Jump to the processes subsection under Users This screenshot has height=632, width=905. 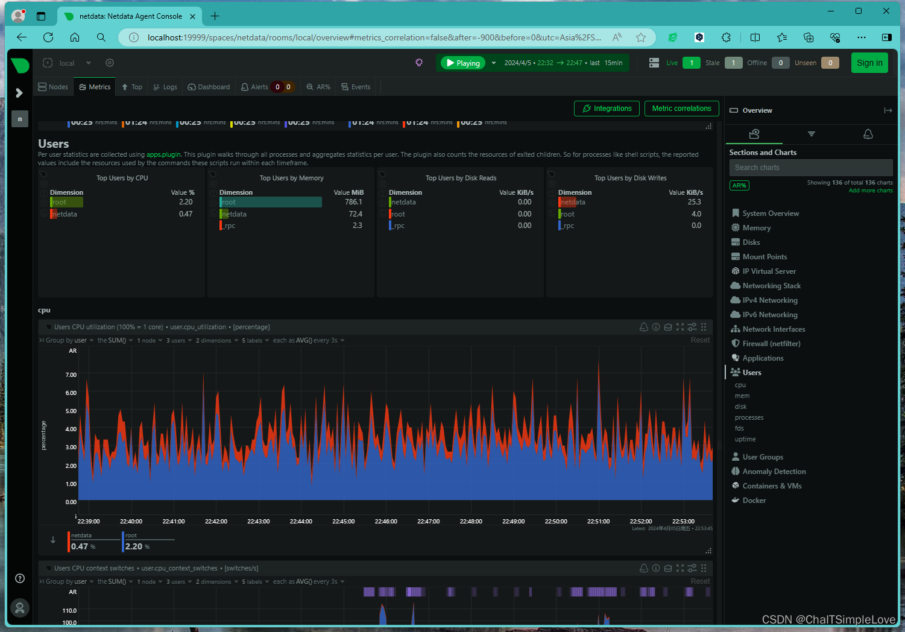749,417
